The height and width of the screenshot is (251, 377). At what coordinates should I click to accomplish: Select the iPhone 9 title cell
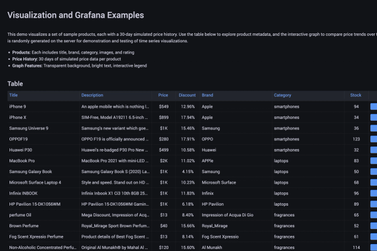click(43, 106)
